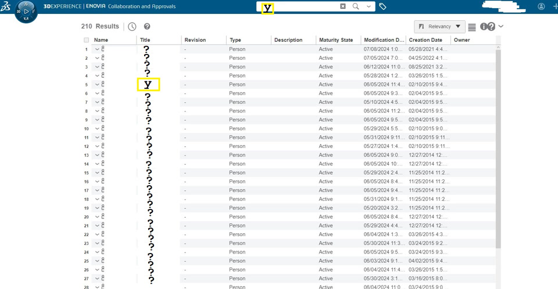The width and height of the screenshot is (558, 289).
Task: Click the "210 Results" count label
Action: point(100,26)
